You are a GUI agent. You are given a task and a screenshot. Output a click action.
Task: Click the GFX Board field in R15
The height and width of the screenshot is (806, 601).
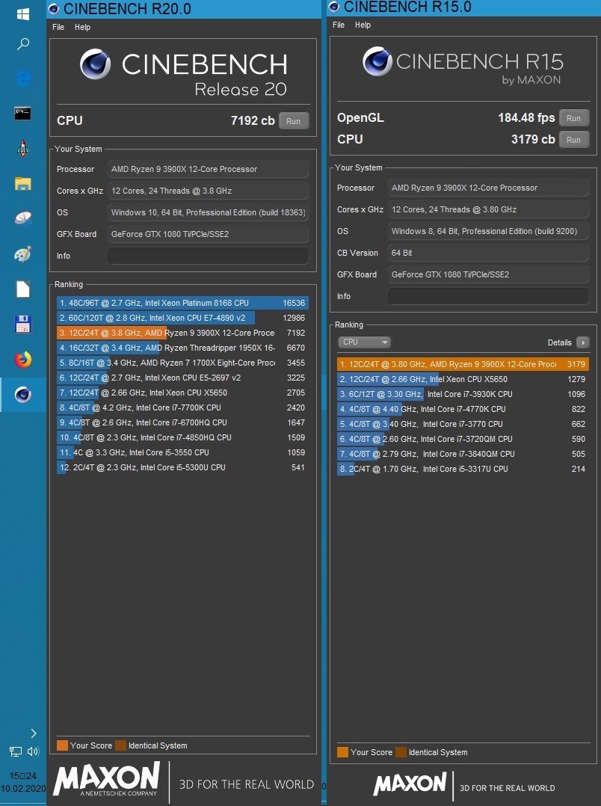tap(488, 274)
